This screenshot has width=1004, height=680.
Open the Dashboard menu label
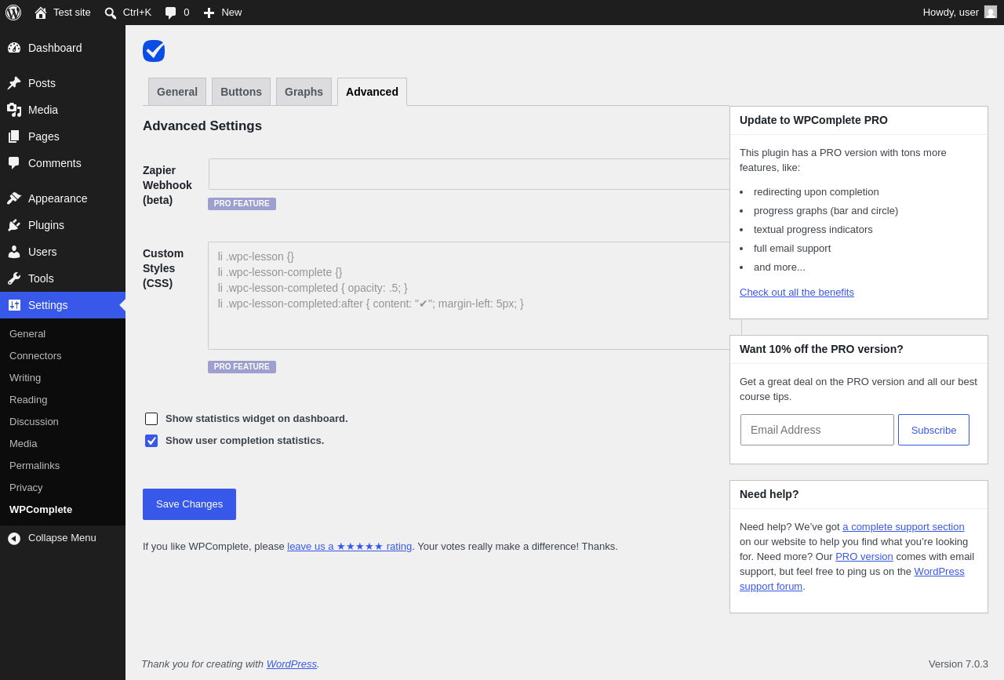click(55, 48)
